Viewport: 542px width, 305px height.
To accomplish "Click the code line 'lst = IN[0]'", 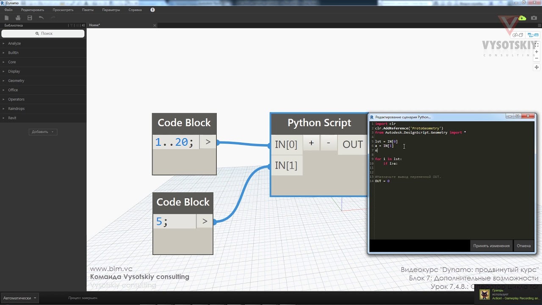I will 386,141.
